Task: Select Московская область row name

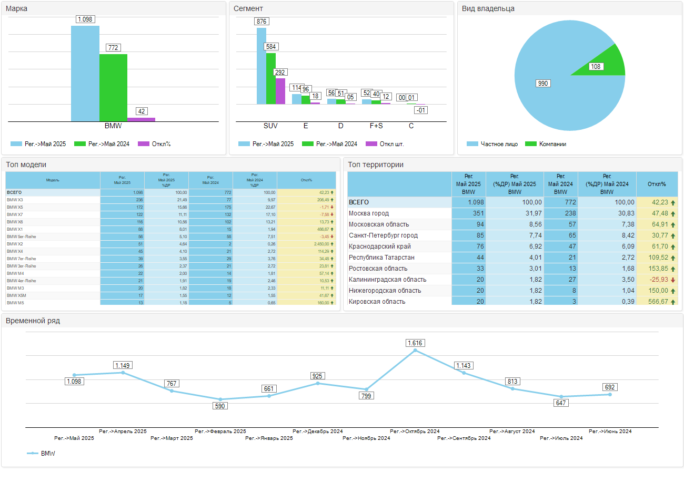Action: (x=379, y=224)
